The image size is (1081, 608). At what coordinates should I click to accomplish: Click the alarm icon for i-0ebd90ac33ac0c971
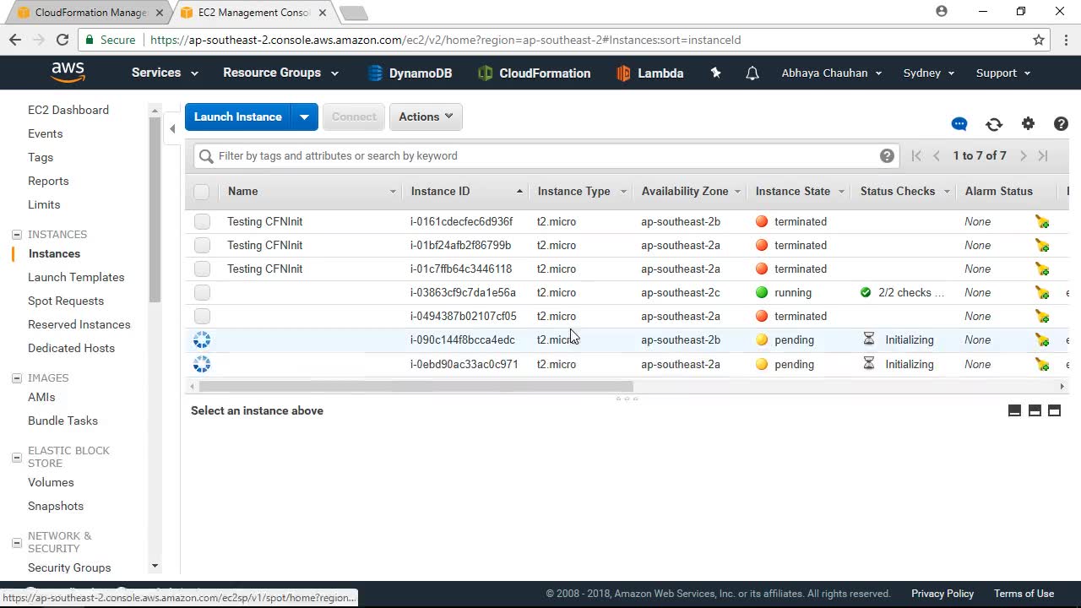coord(1042,364)
